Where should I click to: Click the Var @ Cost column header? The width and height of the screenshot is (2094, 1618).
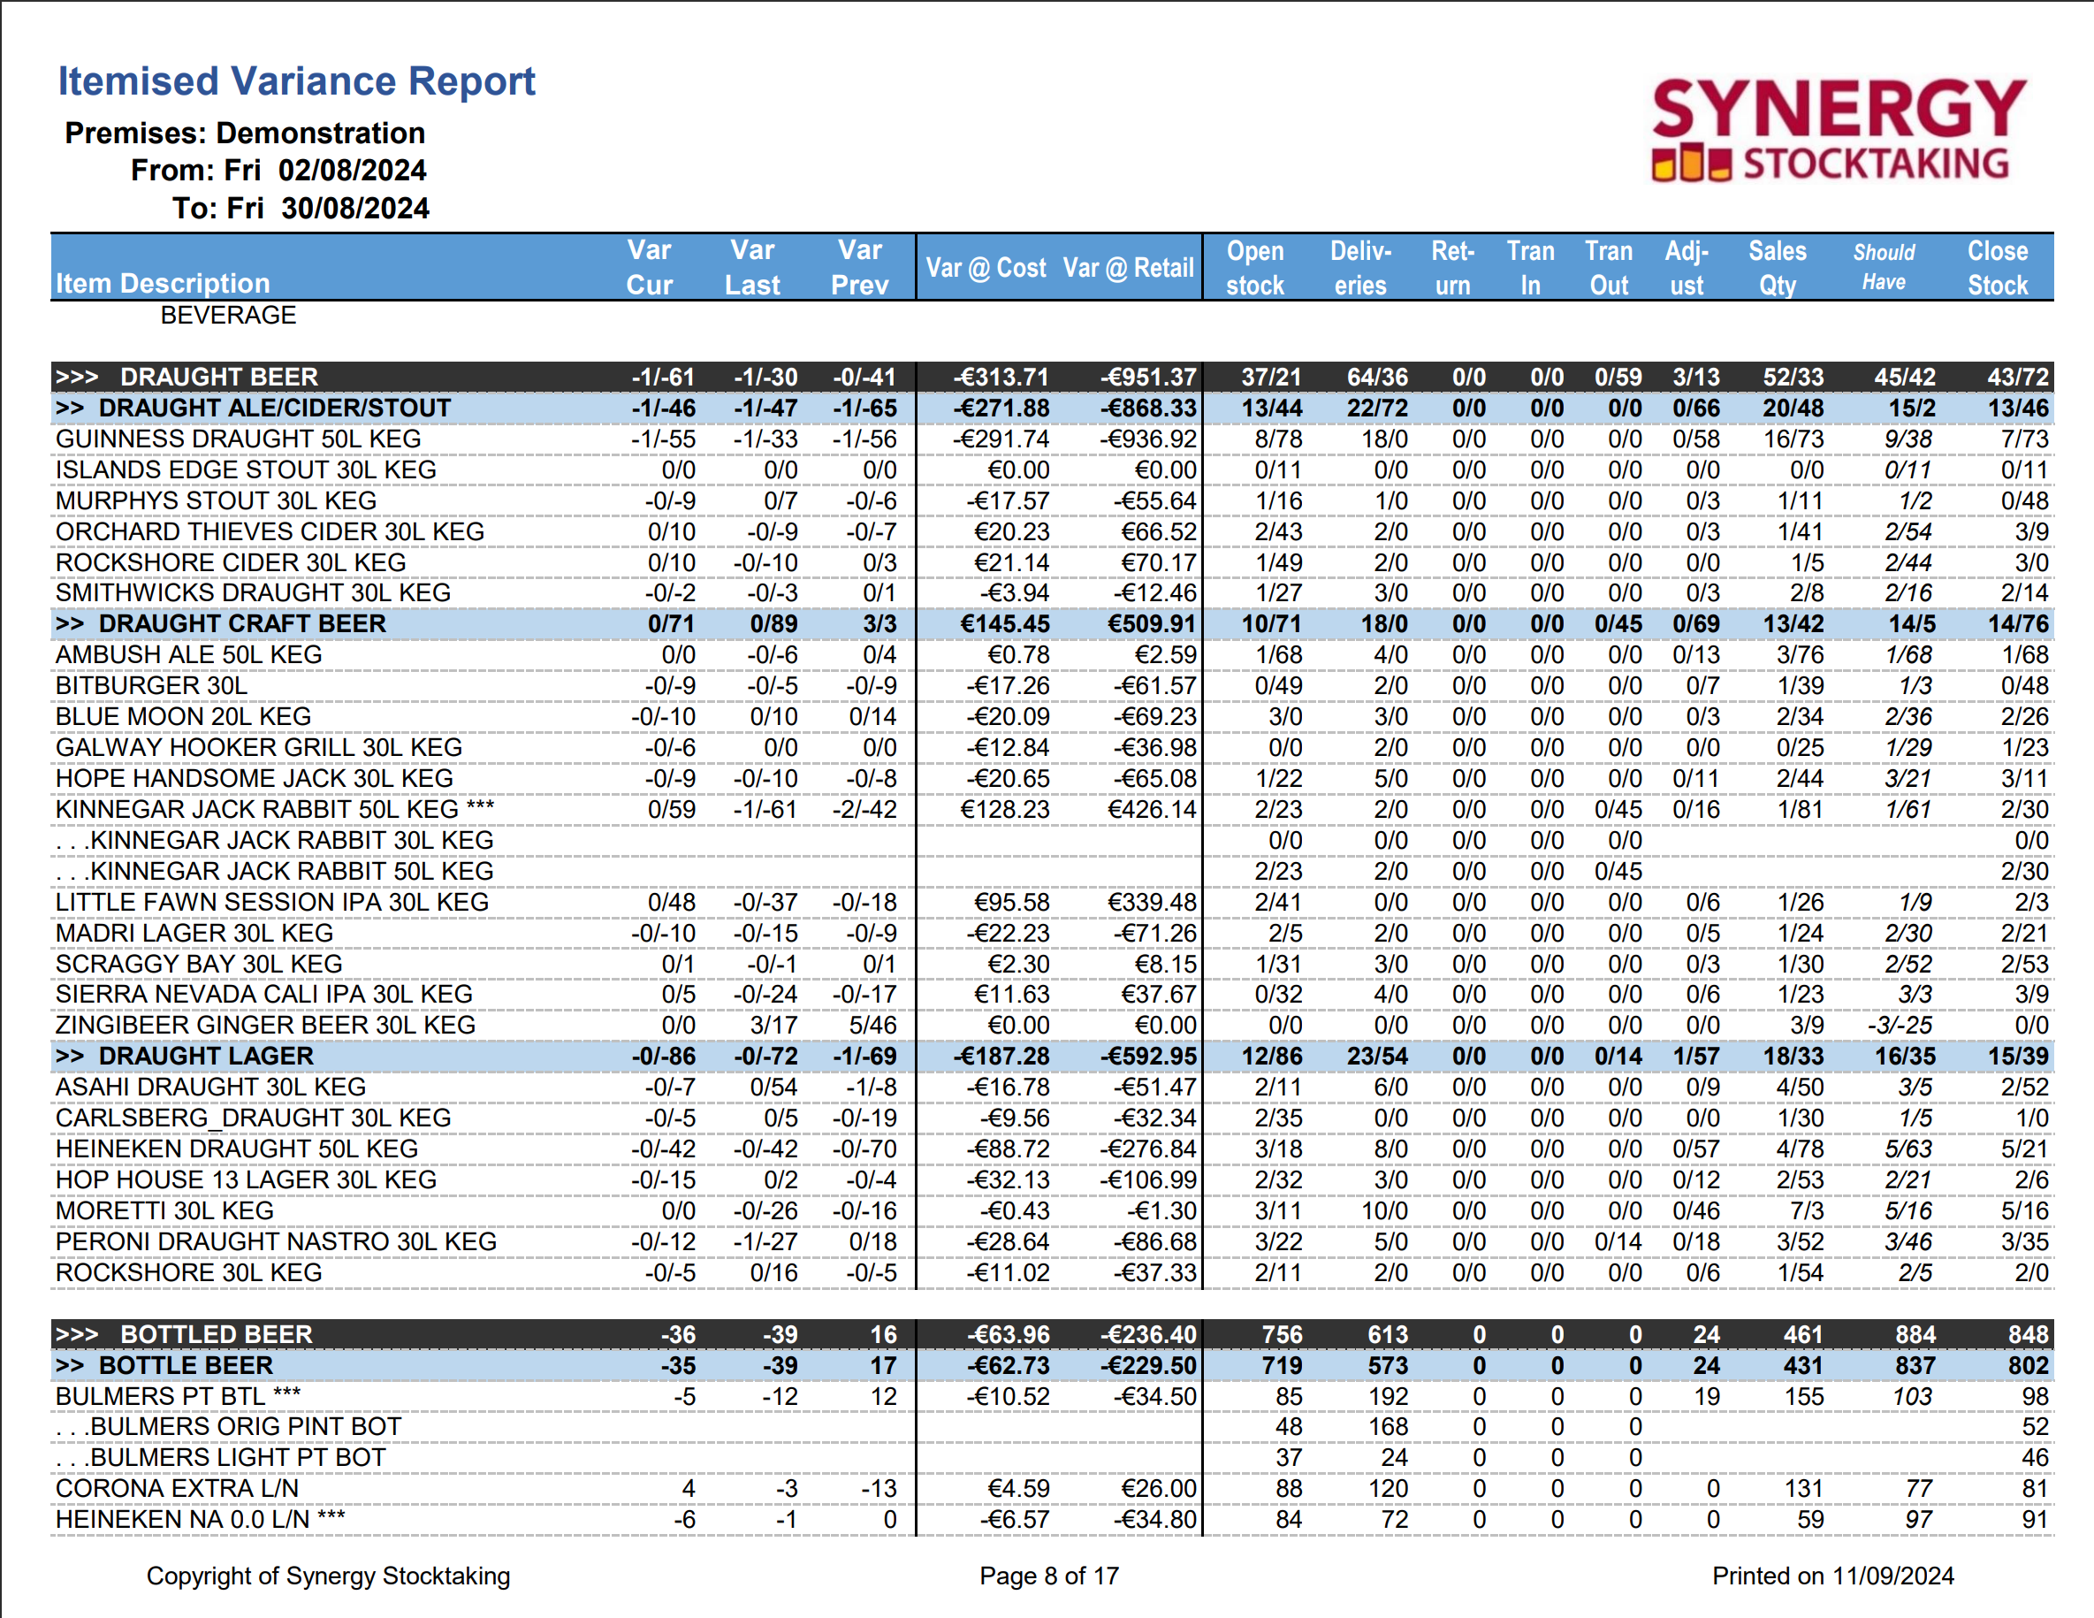click(986, 268)
